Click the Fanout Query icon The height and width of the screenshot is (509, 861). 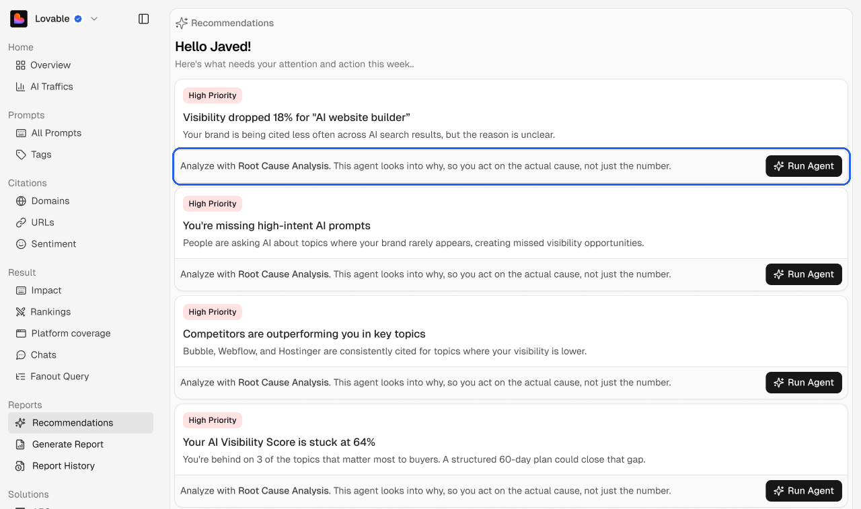(x=20, y=377)
